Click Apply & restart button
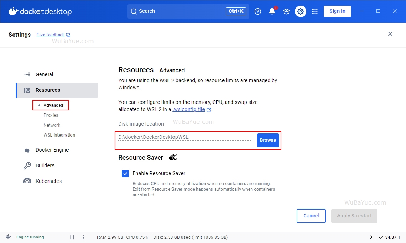The height and width of the screenshot is (243, 406). tap(354, 216)
